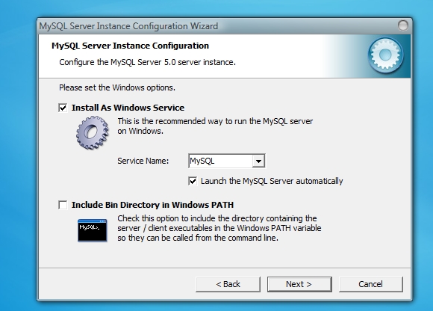Toggle Install As Windows Service checkbox
This screenshot has height=311, width=433.
point(63,108)
